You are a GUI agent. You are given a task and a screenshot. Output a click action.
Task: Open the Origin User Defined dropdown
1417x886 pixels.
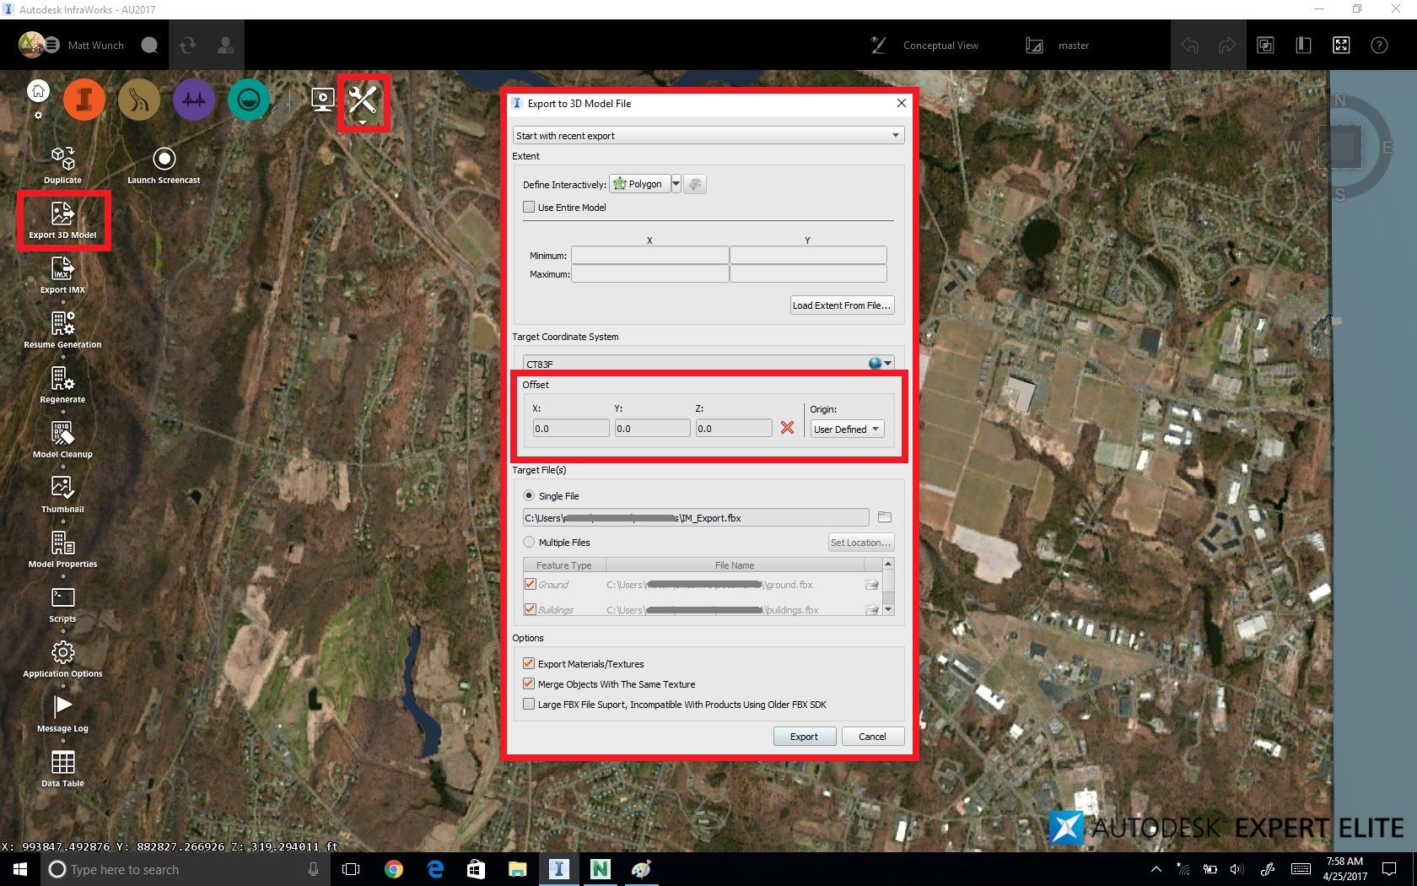[847, 429]
